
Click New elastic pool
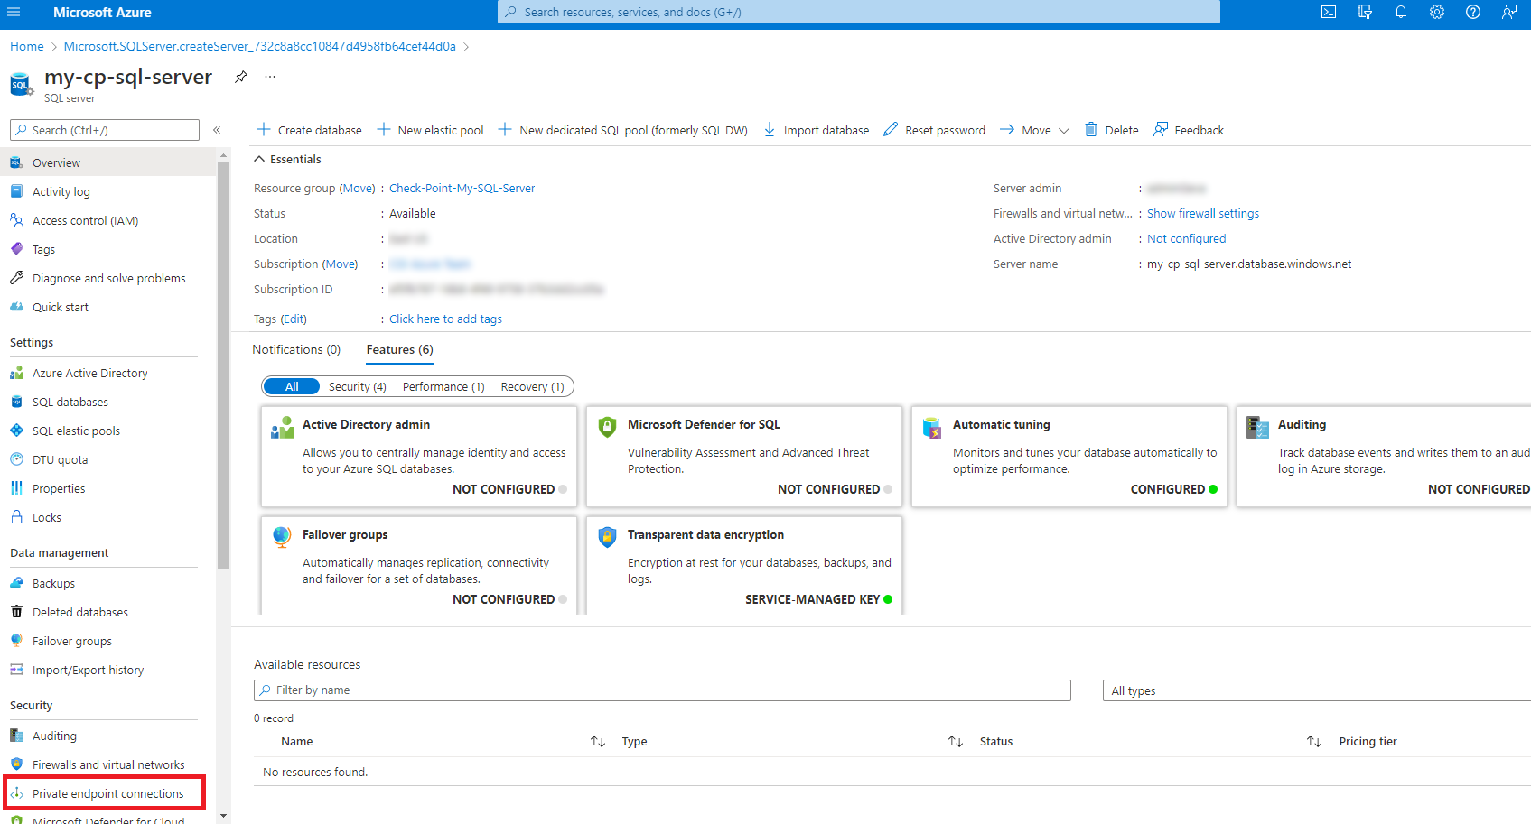click(430, 130)
